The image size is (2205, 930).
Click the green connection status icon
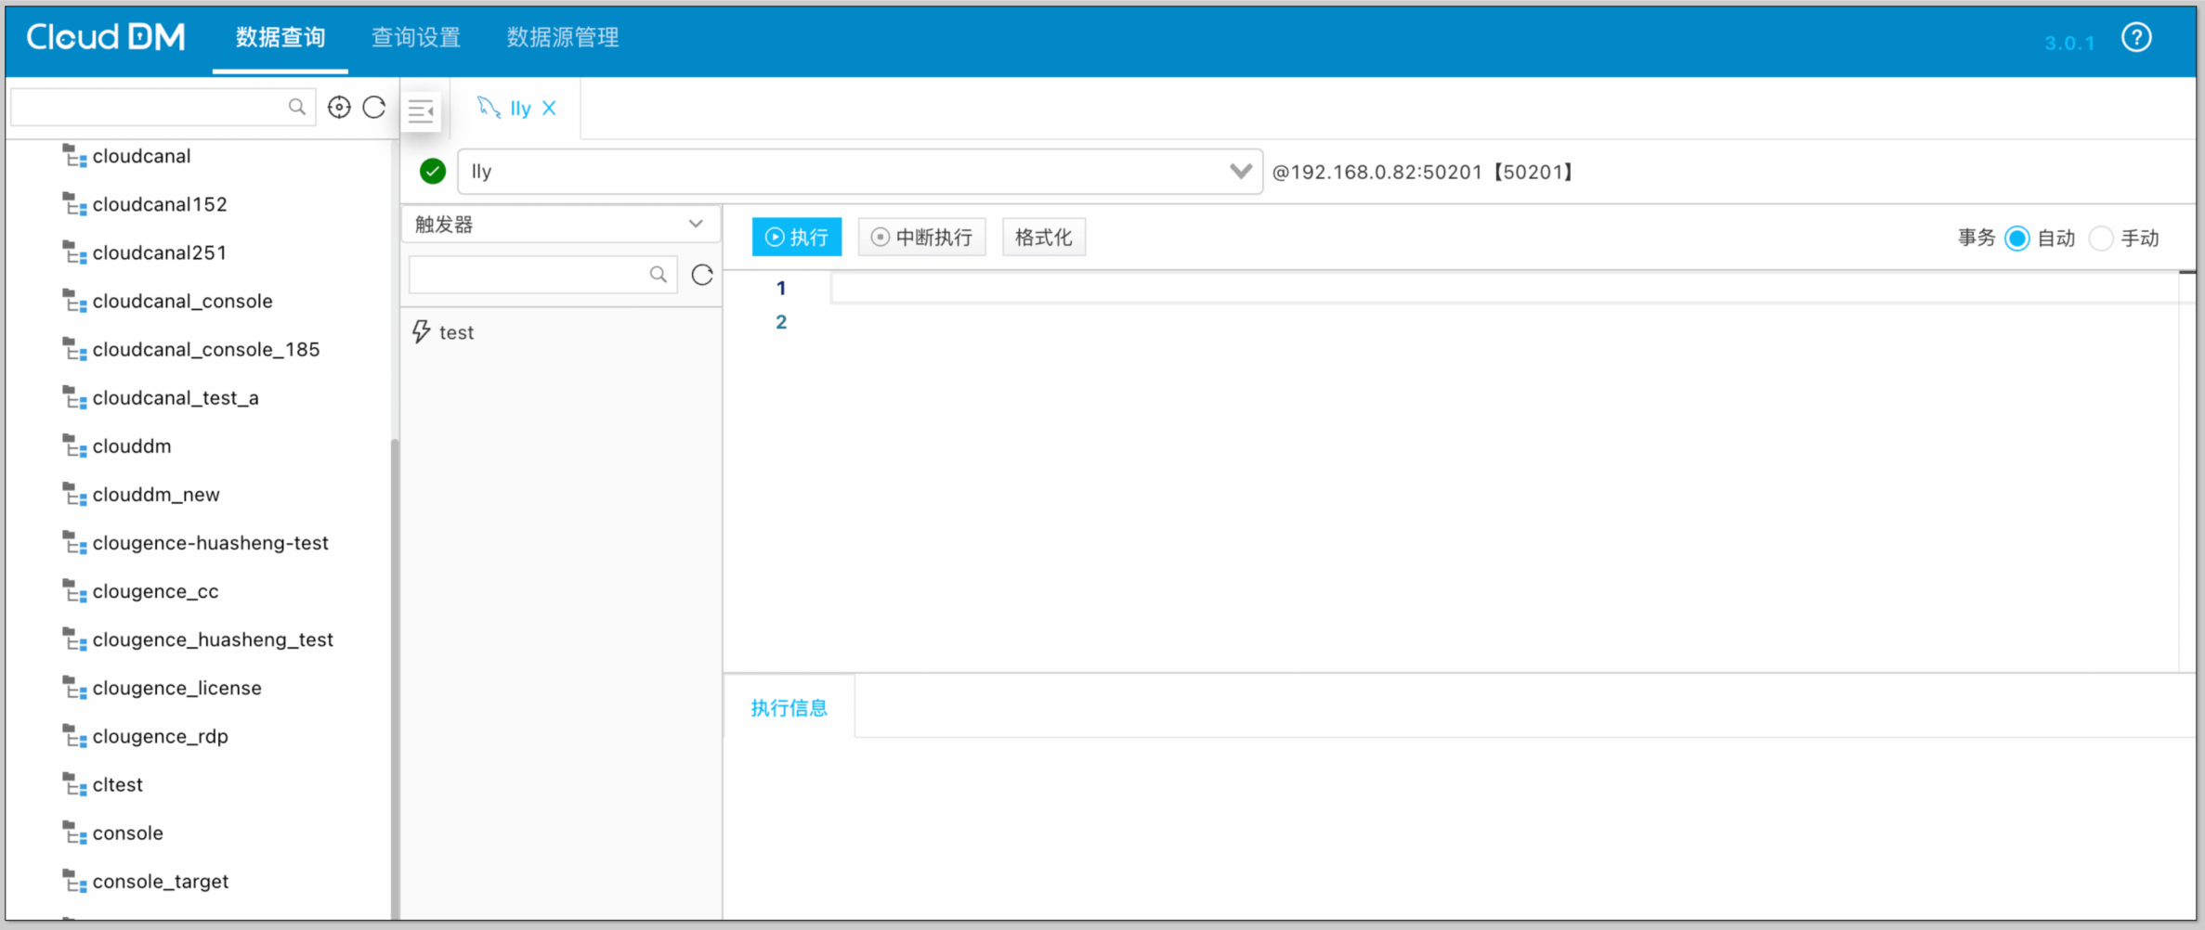433,172
